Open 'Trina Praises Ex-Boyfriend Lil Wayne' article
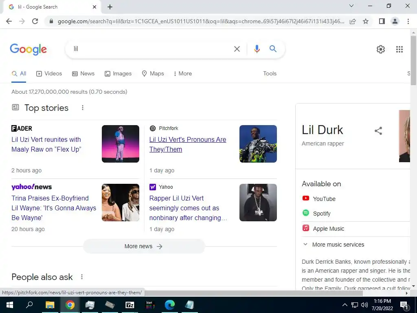Viewport: 417px width, 313px height. 54,208
